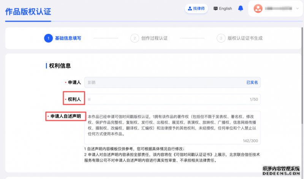
Task: Click the orange user avatar
Action: [258, 8]
